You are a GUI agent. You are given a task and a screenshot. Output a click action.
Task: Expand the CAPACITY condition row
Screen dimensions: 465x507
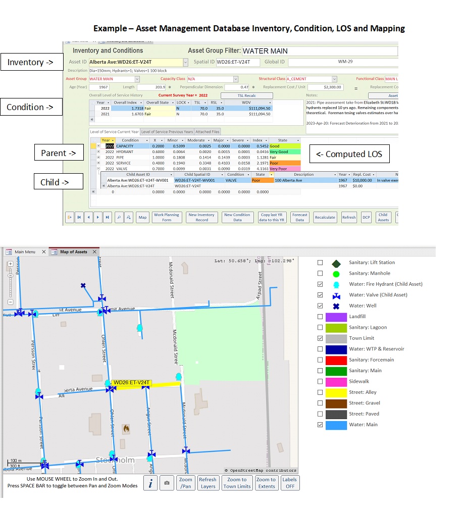(98, 146)
